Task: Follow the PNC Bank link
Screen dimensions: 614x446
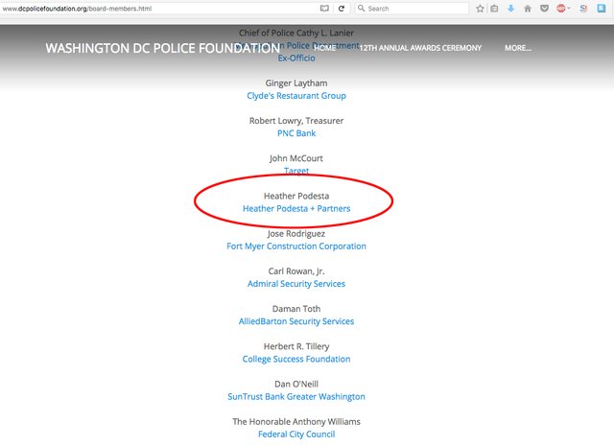Action: click(296, 133)
